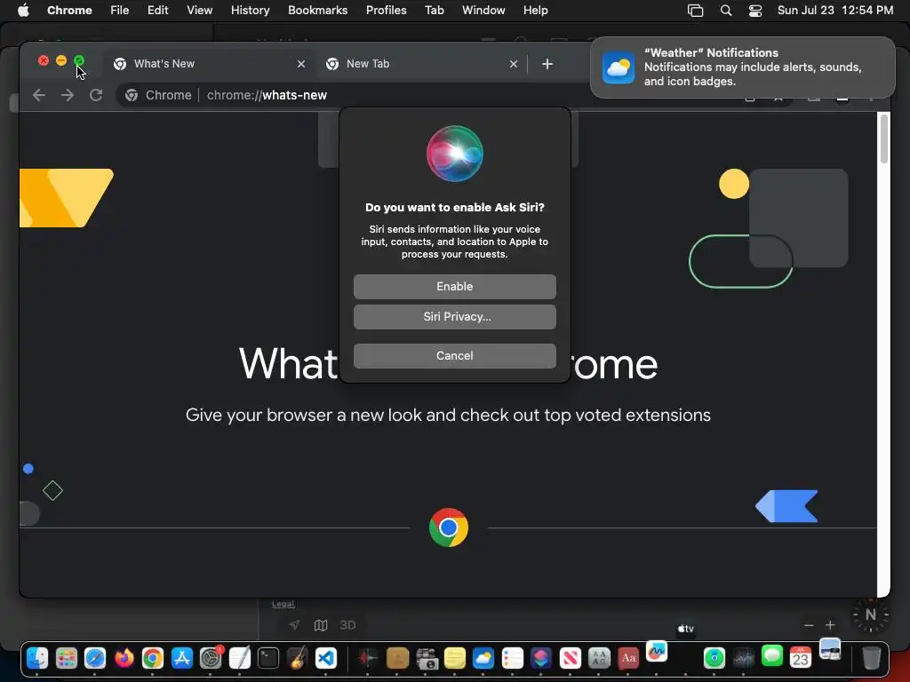
Task: Open Visual Studio Code from the Dock
Action: pyautogui.click(x=326, y=658)
